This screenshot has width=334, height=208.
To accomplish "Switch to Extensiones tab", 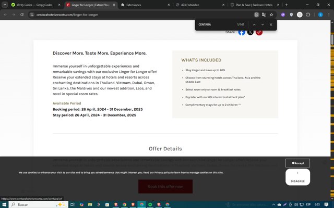I will (x=134, y=5).
